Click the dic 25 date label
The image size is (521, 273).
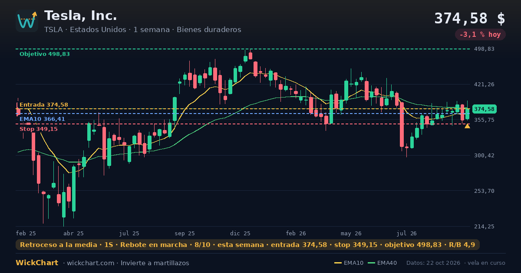(241, 233)
